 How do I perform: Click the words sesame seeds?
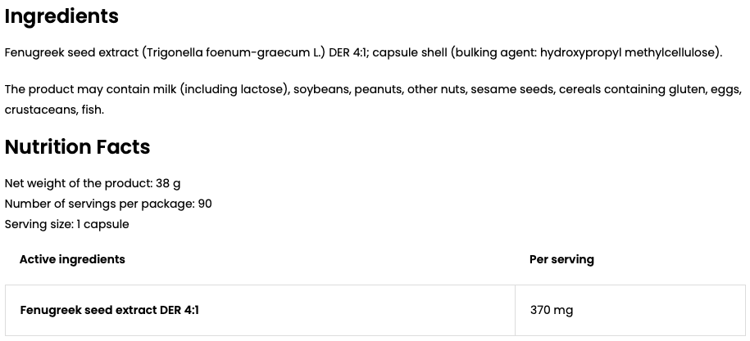click(x=511, y=90)
